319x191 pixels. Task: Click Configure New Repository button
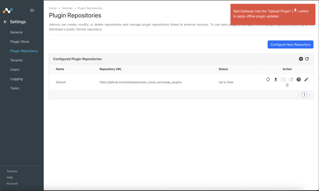(x=290, y=44)
